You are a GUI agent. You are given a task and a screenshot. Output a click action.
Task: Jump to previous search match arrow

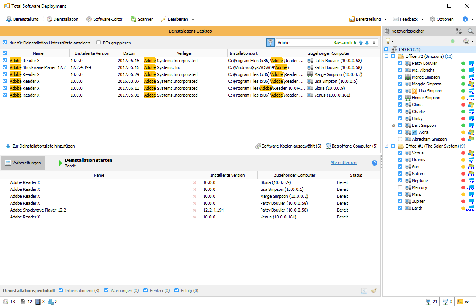[360, 43]
